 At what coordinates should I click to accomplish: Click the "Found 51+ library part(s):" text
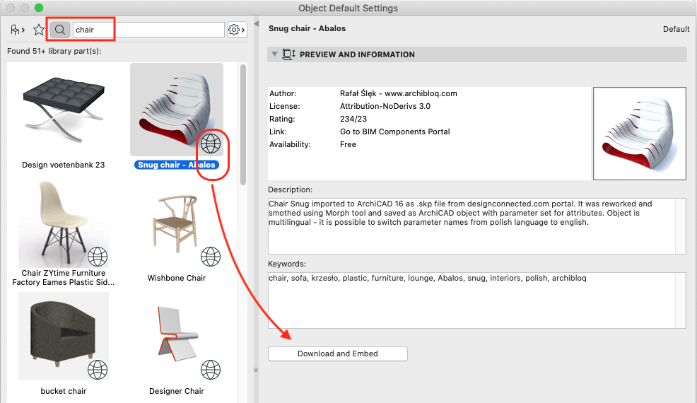pyautogui.click(x=54, y=51)
